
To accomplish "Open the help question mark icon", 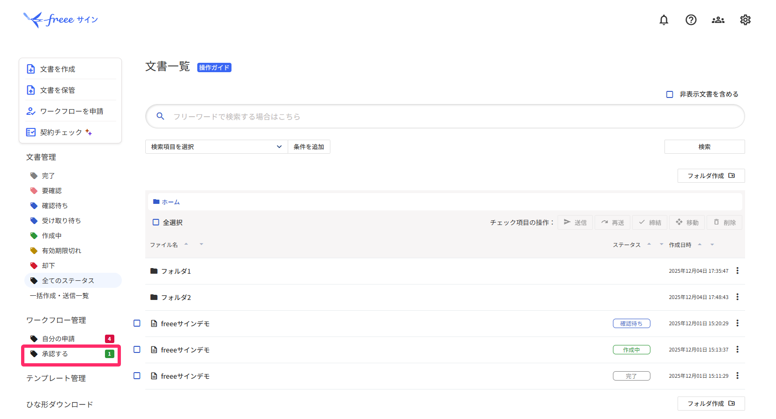I will click(691, 20).
